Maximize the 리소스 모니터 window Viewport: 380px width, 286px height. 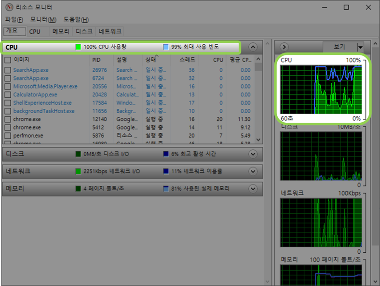[x=346, y=7]
